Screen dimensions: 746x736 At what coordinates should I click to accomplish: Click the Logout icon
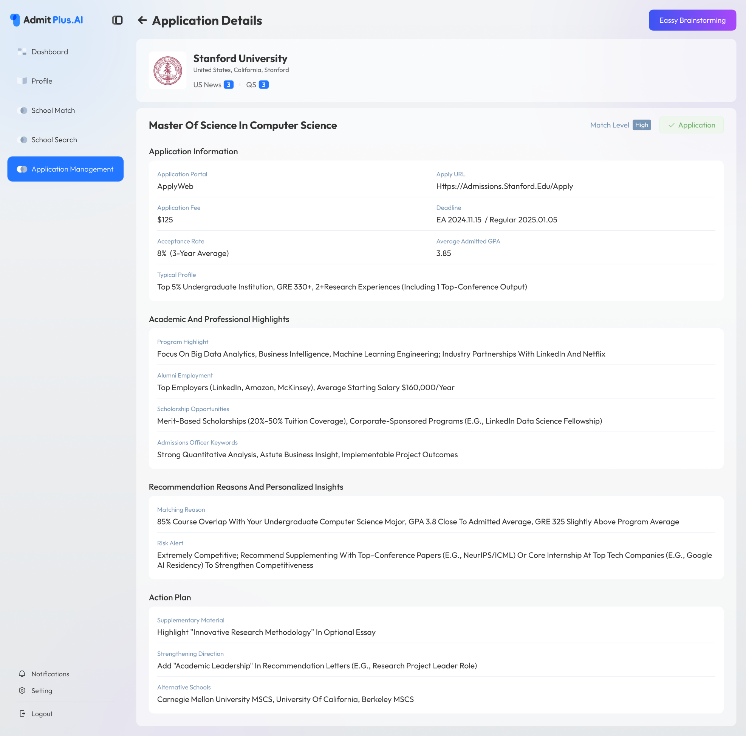[22, 714]
